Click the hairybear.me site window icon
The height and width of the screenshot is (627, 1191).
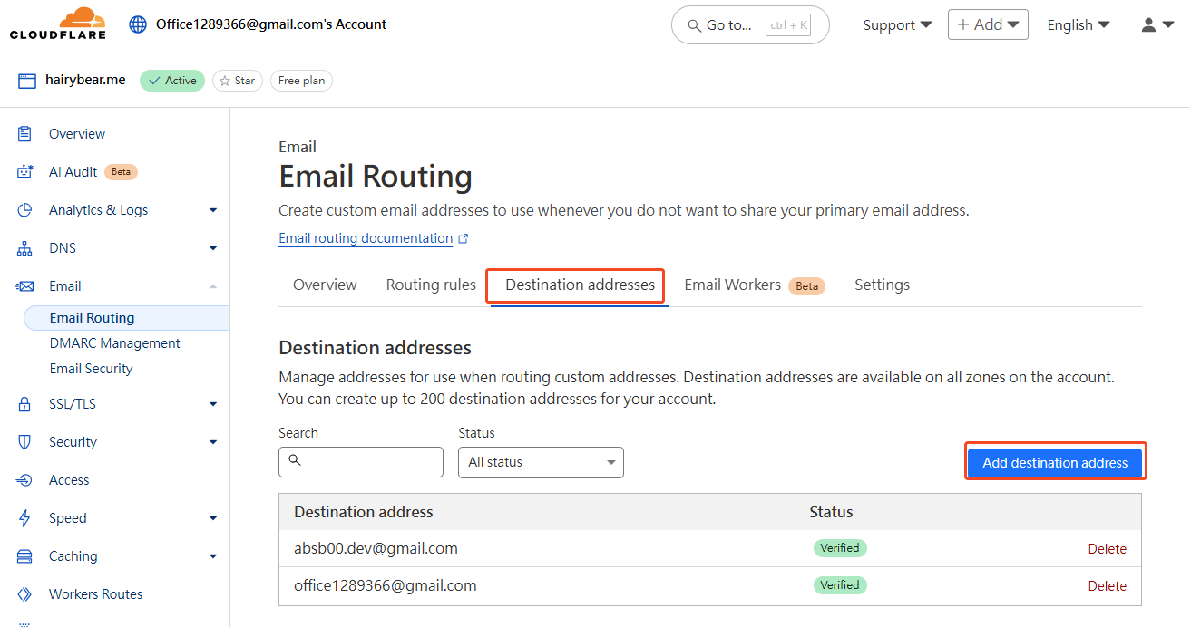27,81
